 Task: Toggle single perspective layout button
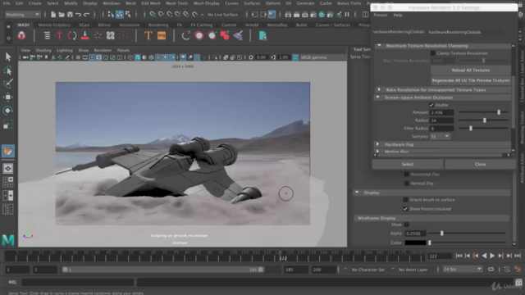click(x=8, y=168)
